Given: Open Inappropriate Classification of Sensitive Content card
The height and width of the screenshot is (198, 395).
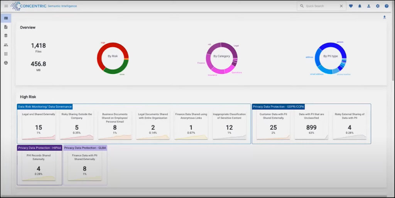Looking at the screenshot, I should (x=229, y=125).
